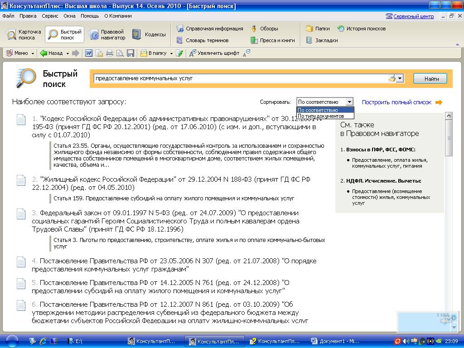Open Кодексы section
Image resolution: width=464 pixels, height=348 pixels.
pos(149,34)
